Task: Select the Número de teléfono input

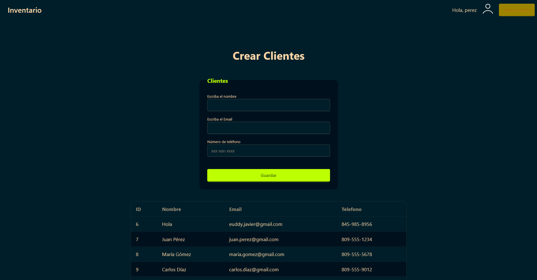Action: pos(268,151)
